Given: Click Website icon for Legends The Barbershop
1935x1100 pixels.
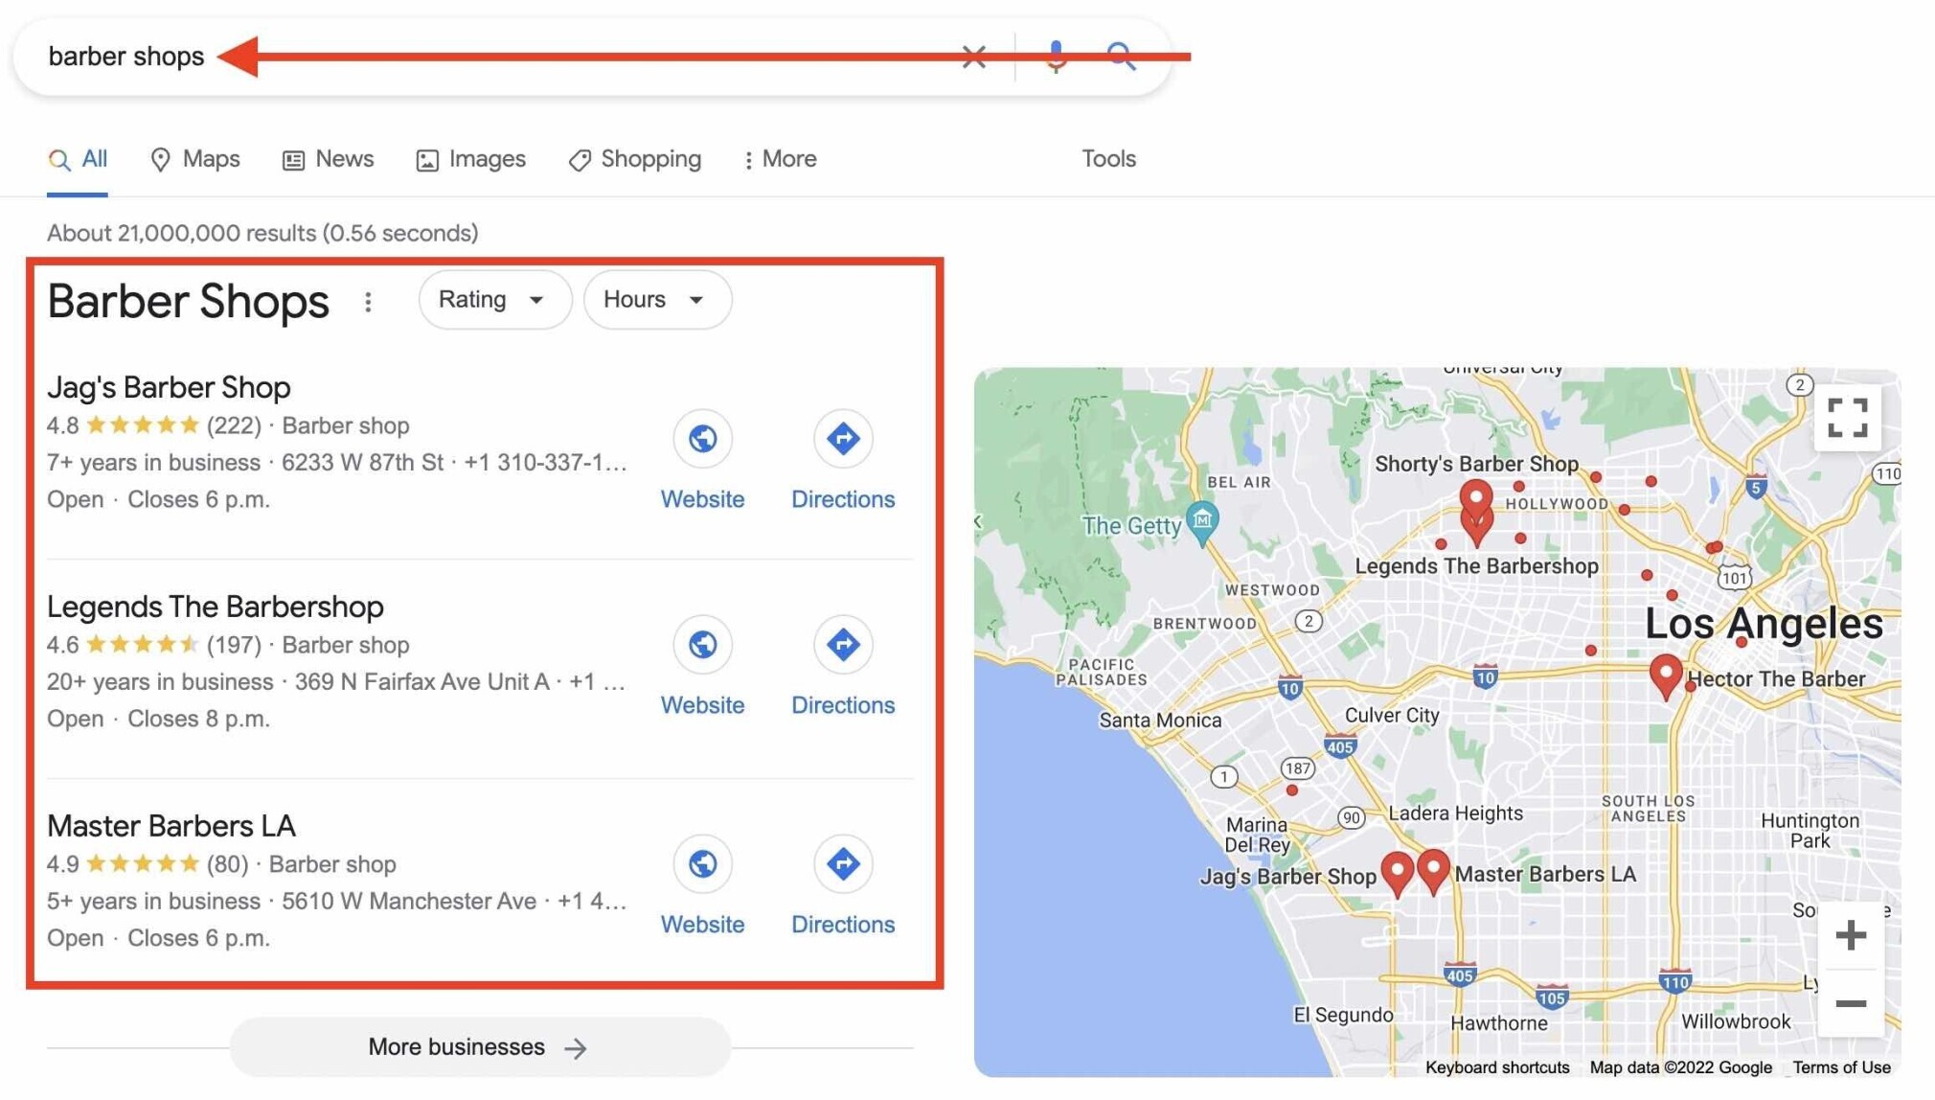Looking at the screenshot, I should 702,645.
